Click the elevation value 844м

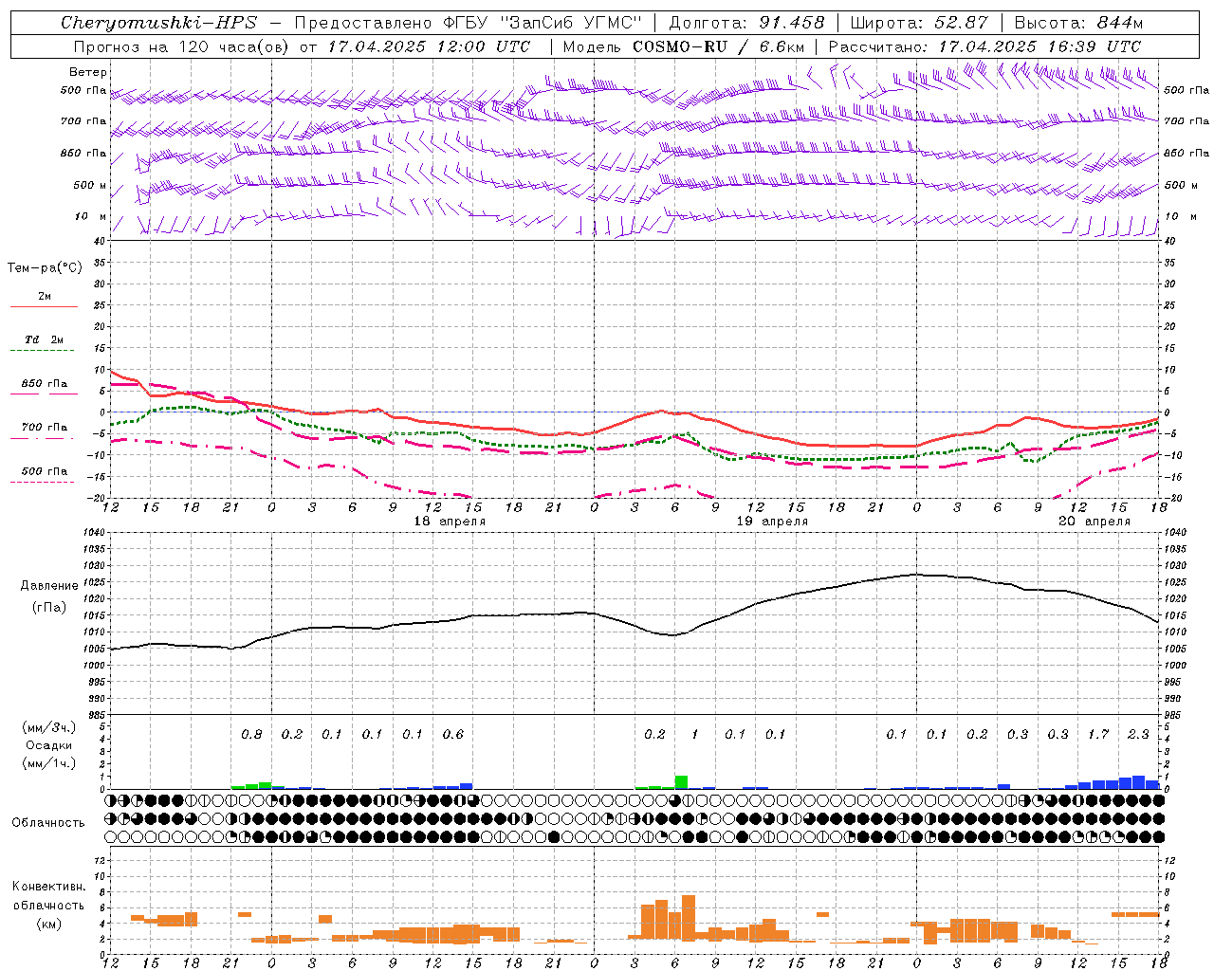click(1119, 23)
